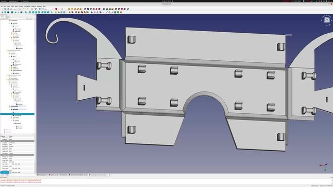This screenshot has height=187, width=333.
Task: Open the Macro menu
Action: (x=16, y=6)
